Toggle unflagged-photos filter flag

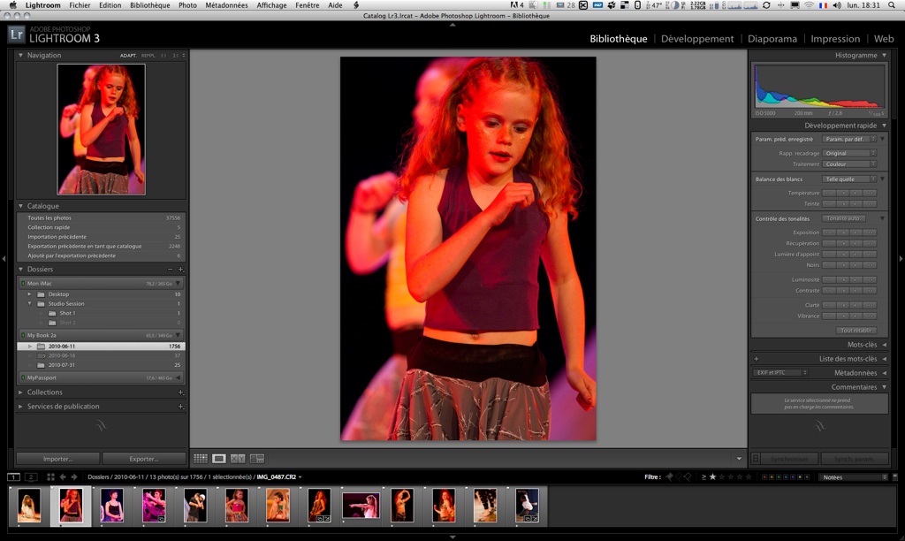tap(679, 477)
